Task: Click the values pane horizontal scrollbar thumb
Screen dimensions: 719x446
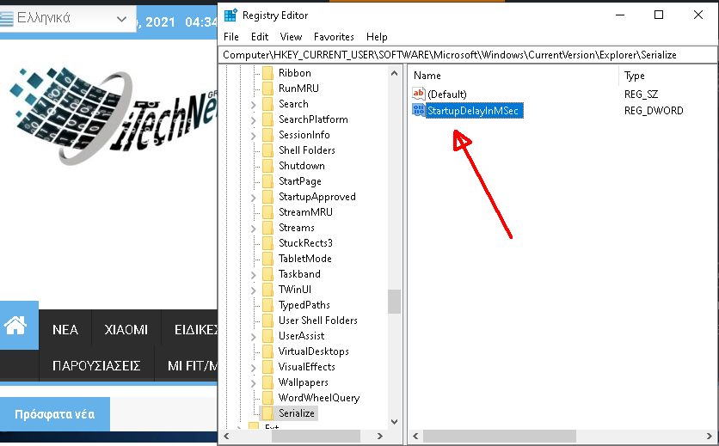Action: pos(500,436)
